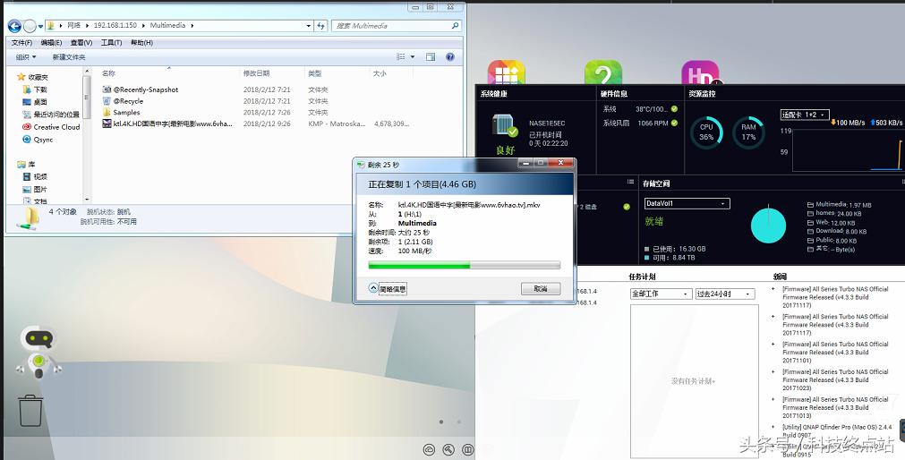Select 图片 library in the sidebar

tap(35, 190)
